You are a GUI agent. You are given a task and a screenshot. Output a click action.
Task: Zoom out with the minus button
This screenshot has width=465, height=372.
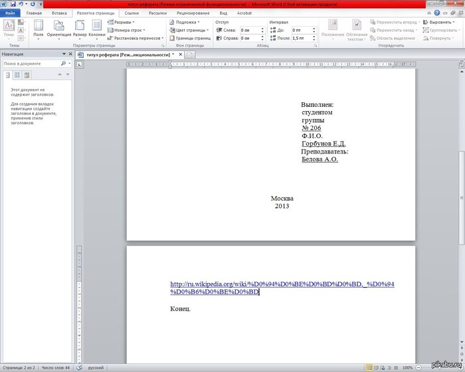pyautogui.click(x=418, y=368)
